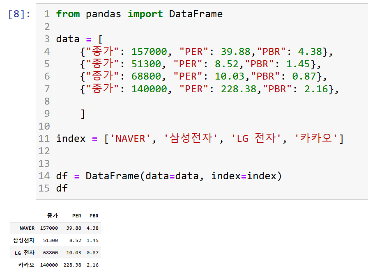Click the code value 8.52 on line 5
The height and width of the screenshot is (274, 368).
[x=226, y=64]
